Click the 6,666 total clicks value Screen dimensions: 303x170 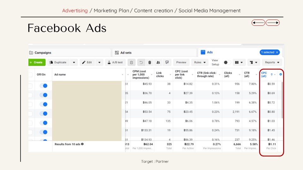[237, 144]
